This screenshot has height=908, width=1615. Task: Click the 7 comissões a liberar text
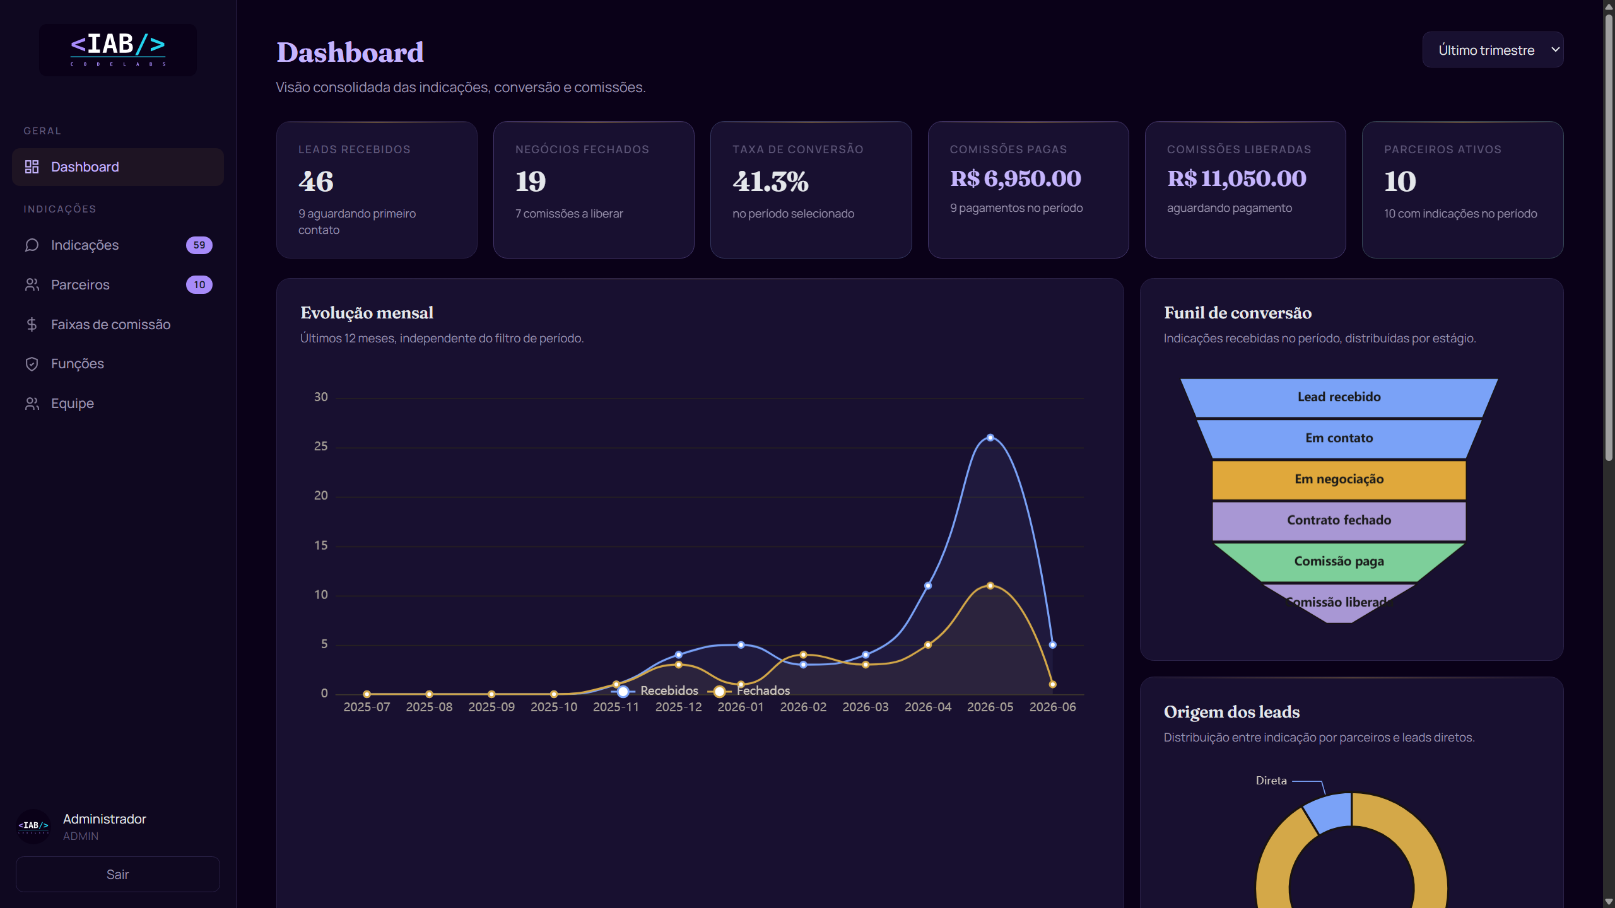(x=569, y=214)
